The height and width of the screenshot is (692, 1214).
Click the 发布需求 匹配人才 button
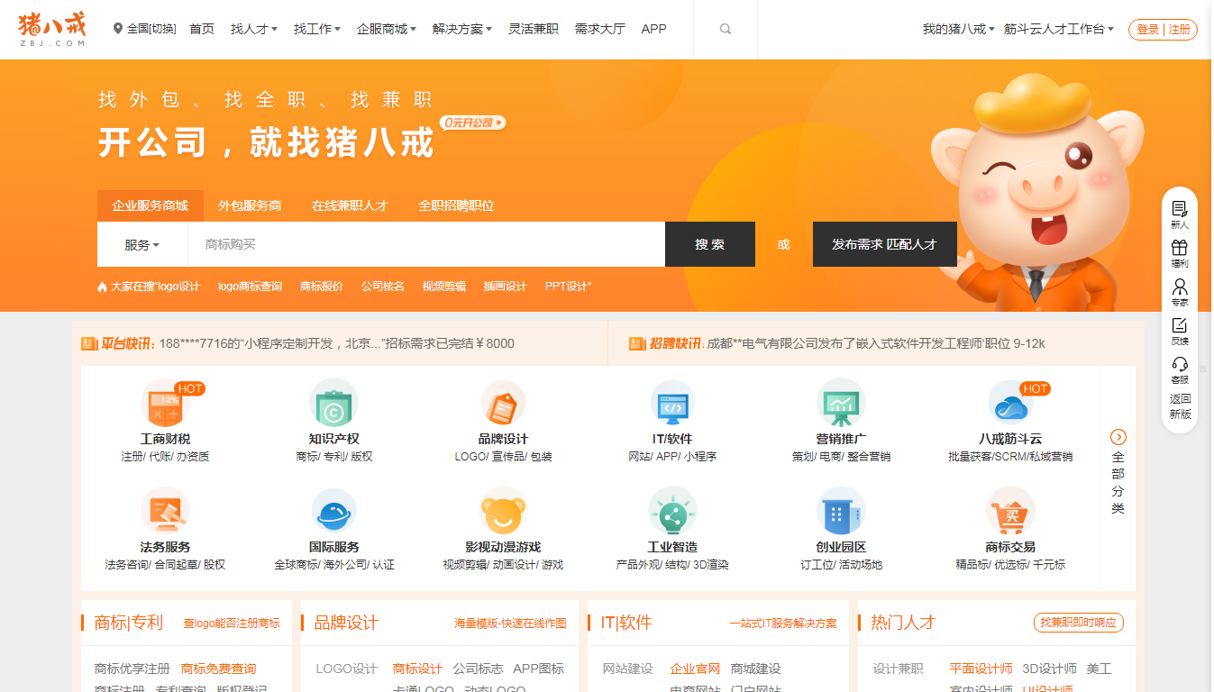pos(884,244)
